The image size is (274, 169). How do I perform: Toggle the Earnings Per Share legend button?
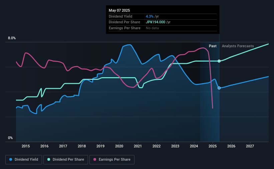point(112,160)
